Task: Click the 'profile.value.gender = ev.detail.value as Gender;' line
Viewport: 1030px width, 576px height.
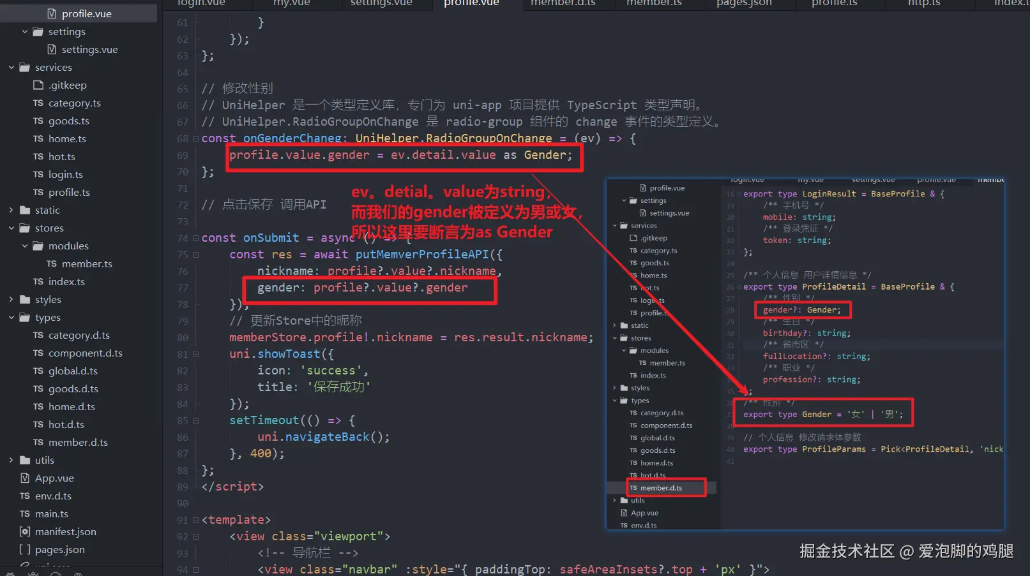Action: coord(401,155)
